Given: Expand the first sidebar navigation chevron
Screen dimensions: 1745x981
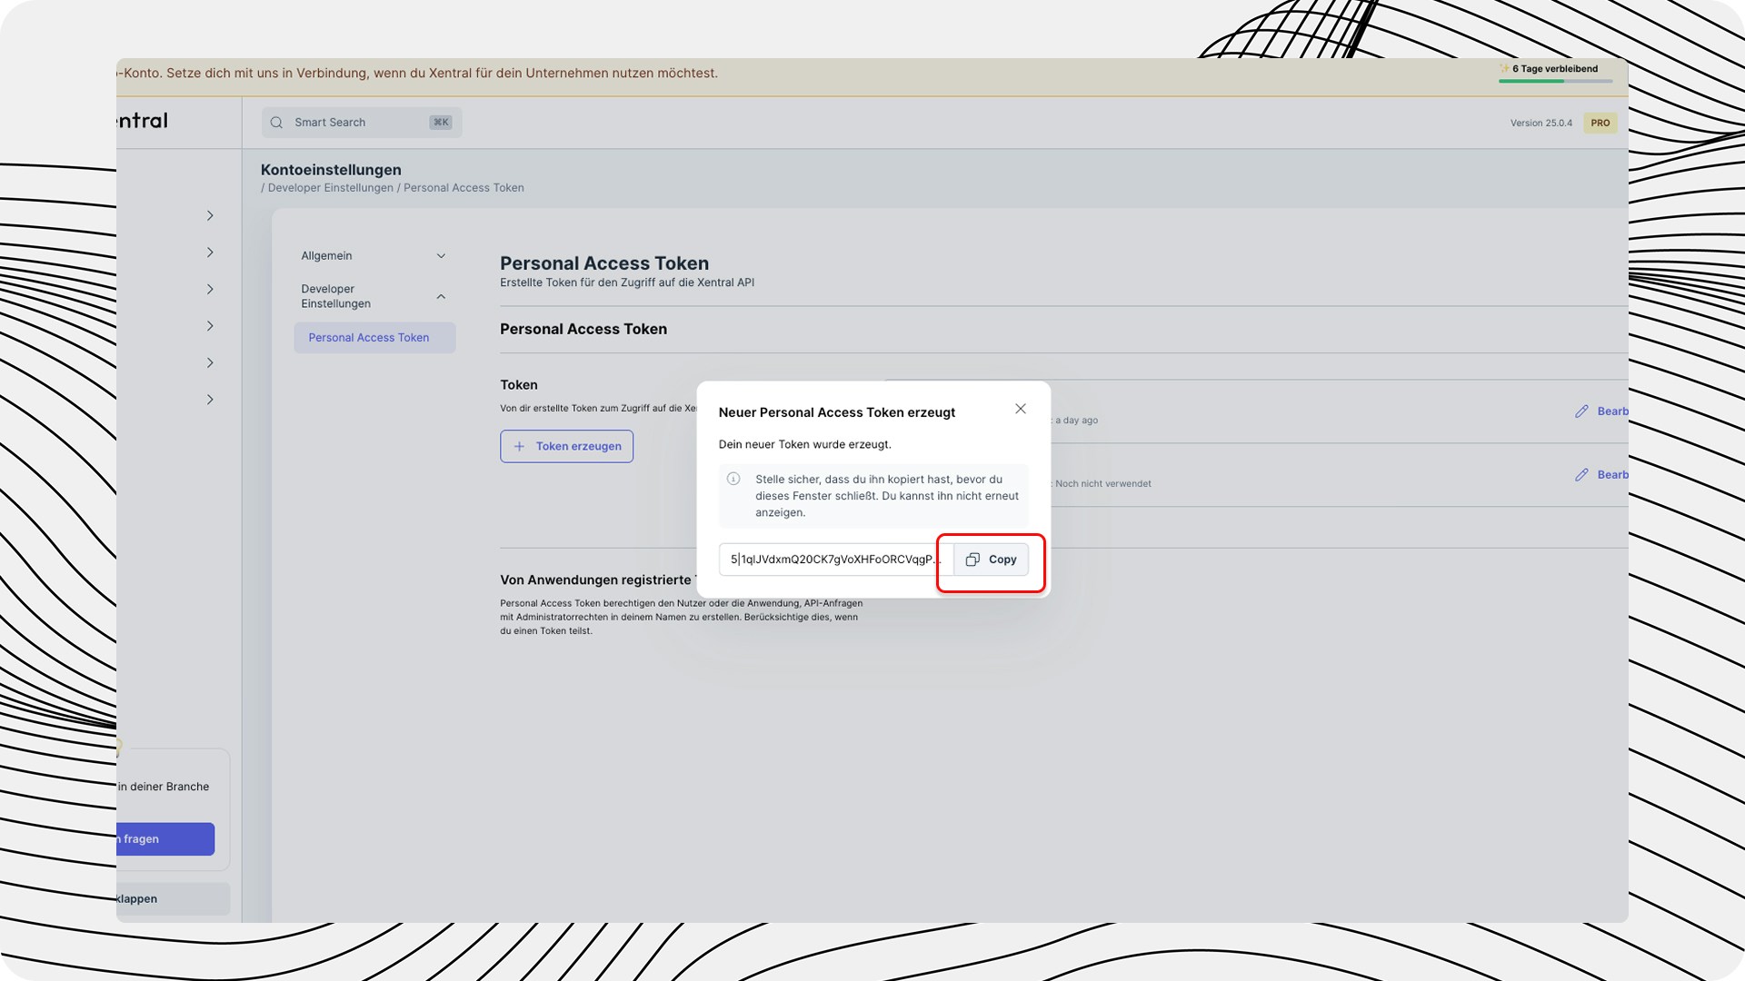Looking at the screenshot, I should [210, 216].
